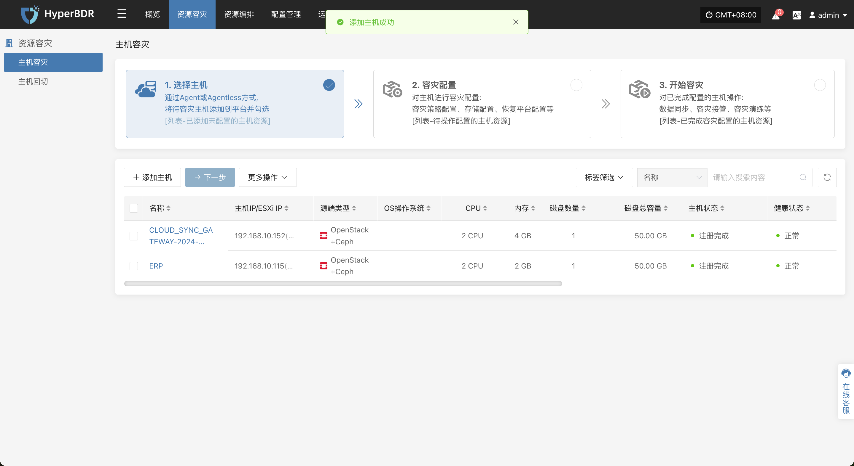
Task: Check the CLOUD_SYNC_GATEWAY row checkbox
Action: pos(134,236)
